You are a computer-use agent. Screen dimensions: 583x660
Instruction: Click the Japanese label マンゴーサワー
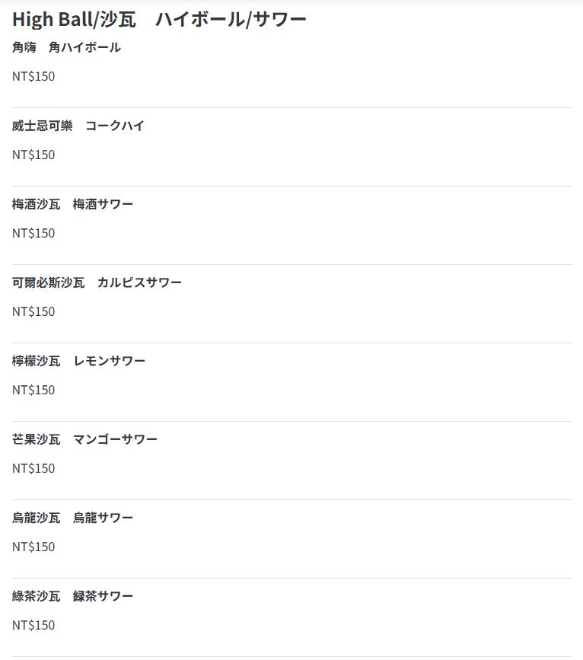(x=116, y=439)
